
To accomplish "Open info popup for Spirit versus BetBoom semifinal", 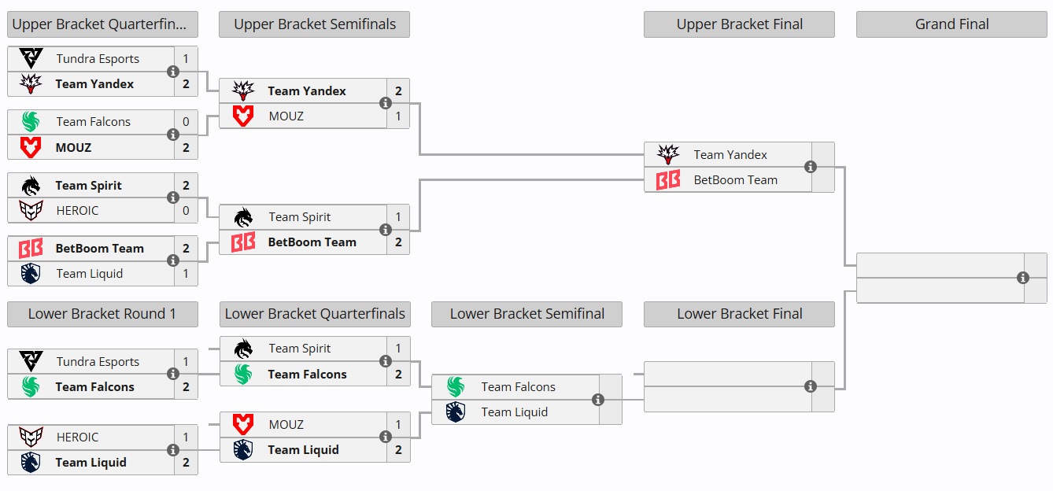I will 385,229.
